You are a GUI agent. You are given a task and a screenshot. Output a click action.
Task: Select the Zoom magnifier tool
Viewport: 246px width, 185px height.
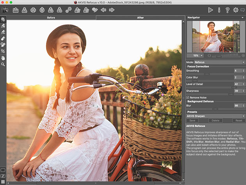3,64
